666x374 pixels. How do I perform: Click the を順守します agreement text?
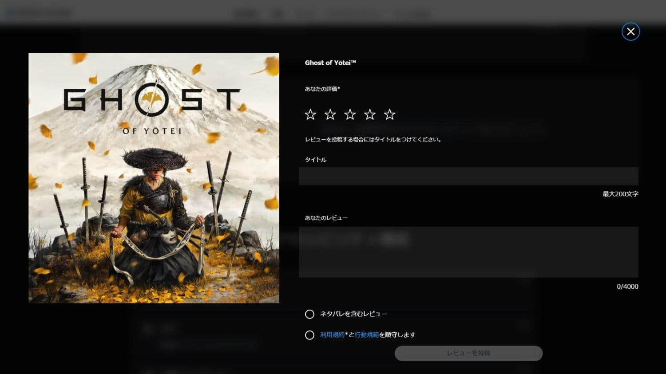pos(397,335)
